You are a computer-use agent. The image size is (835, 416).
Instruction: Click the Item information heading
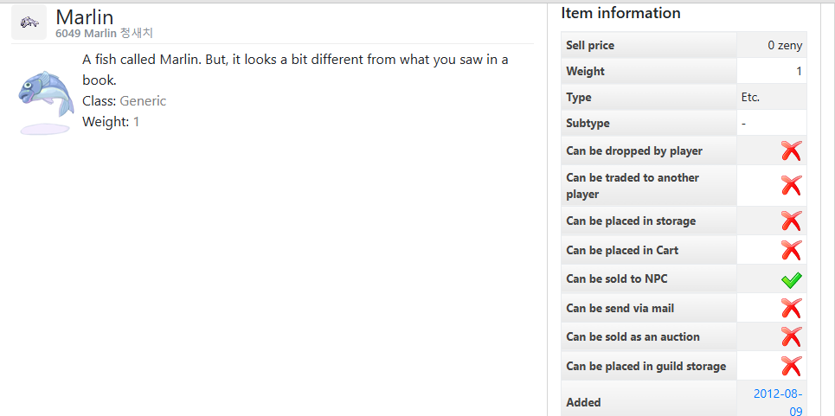(620, 13)
